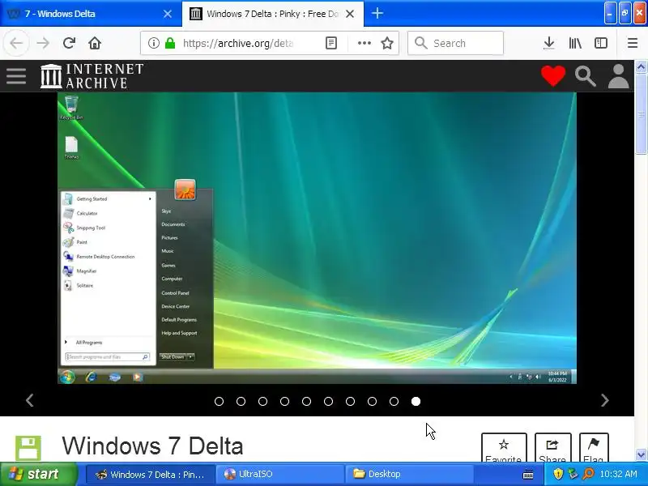Screen dimensions: 648x486
Task: Click the Flag button
Action: tap(594, 448)
